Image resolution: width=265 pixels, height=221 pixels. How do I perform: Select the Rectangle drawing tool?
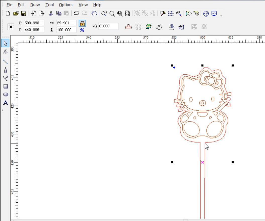(6, 86)
